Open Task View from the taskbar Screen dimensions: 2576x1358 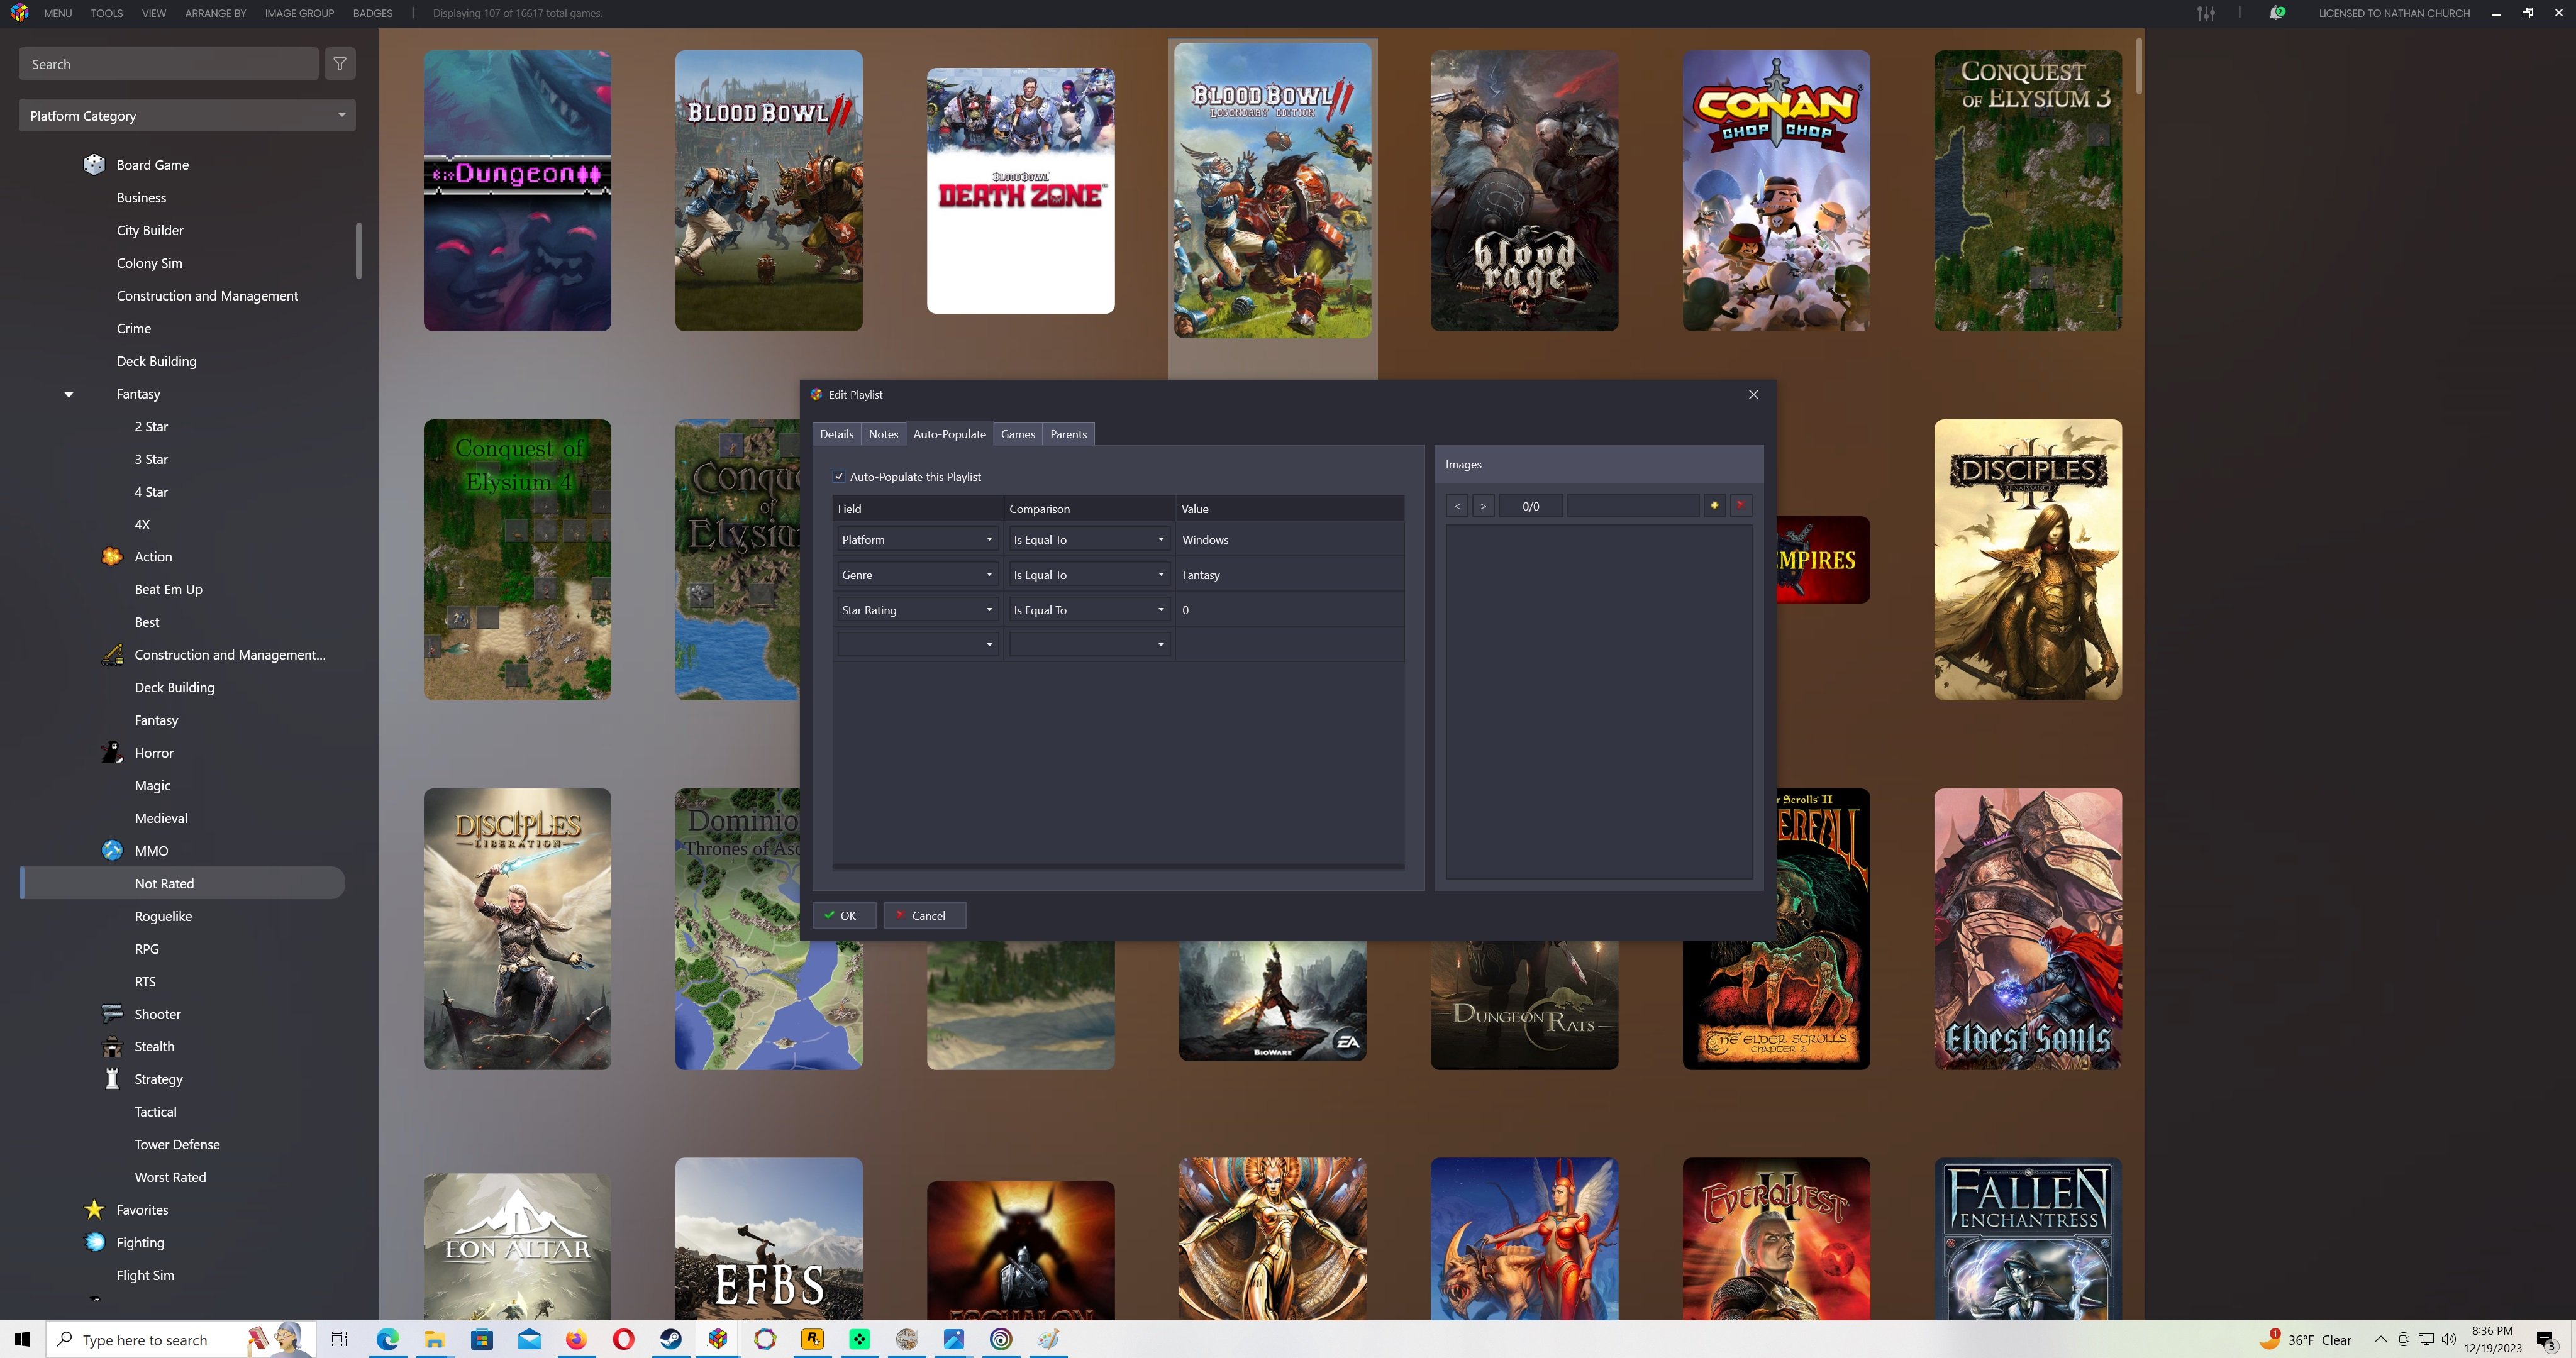(339, 1339)
